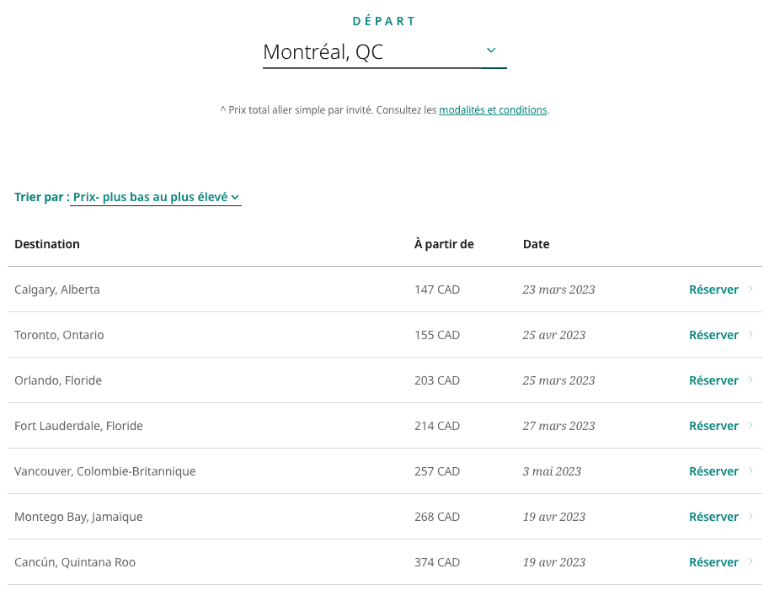Click the arrow icon for Montego Bay

(751, 517)
